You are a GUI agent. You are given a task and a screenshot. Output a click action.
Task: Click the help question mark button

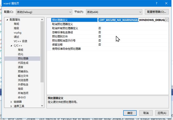click(156, 3)
